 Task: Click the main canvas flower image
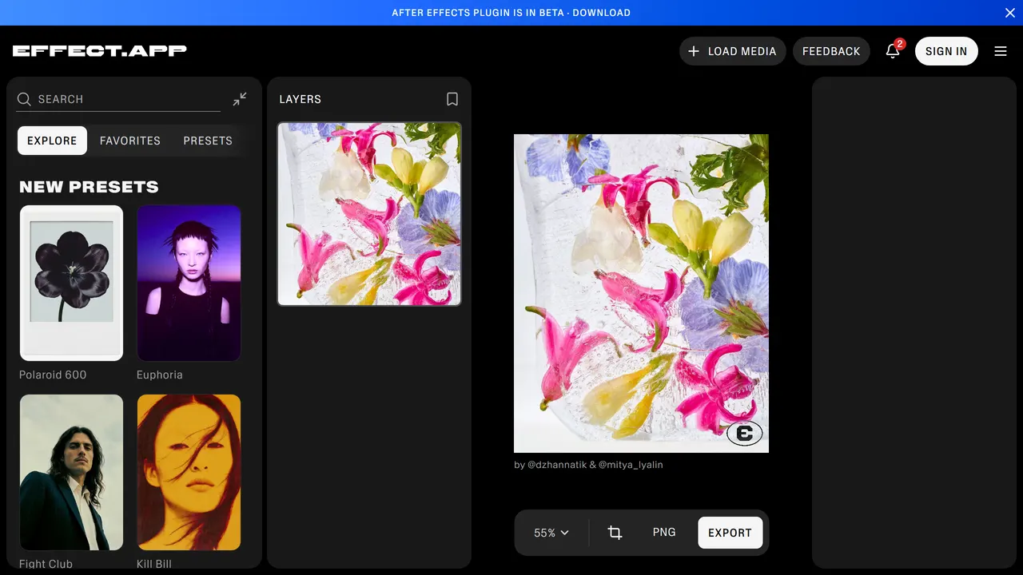641,293
